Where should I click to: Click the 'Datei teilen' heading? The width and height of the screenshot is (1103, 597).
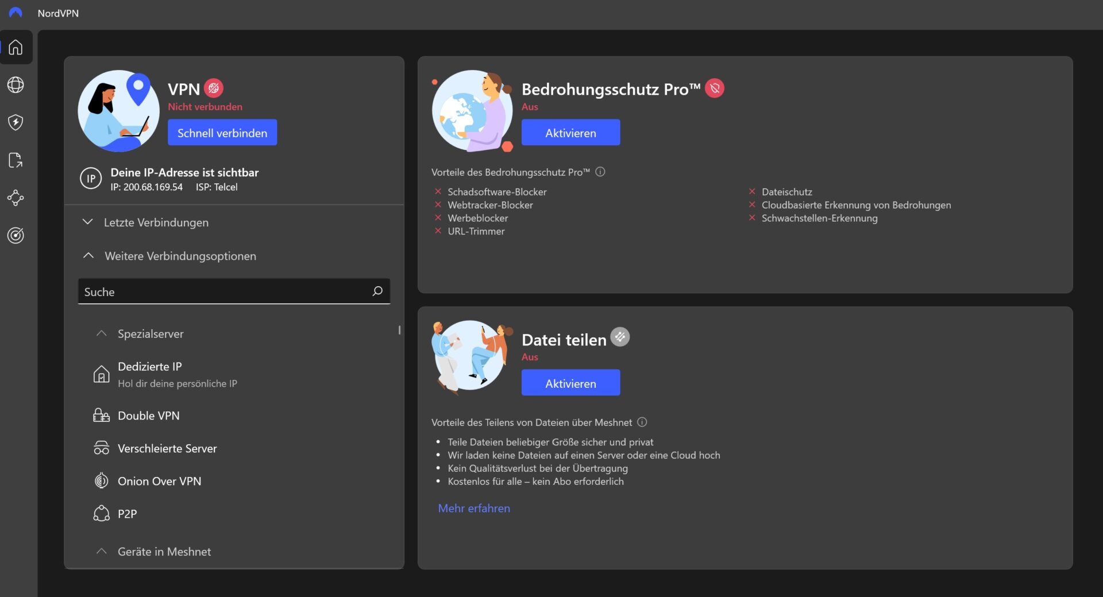[564, 340]
